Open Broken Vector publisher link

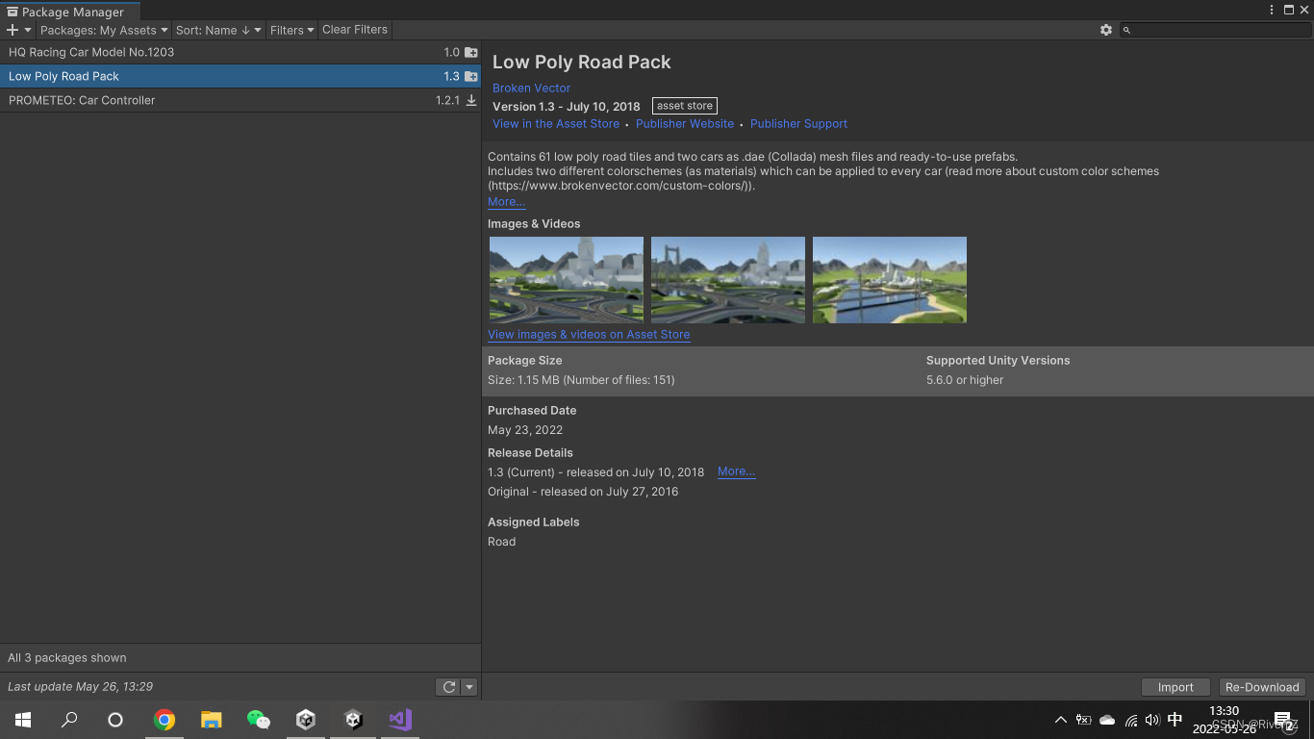531,88
